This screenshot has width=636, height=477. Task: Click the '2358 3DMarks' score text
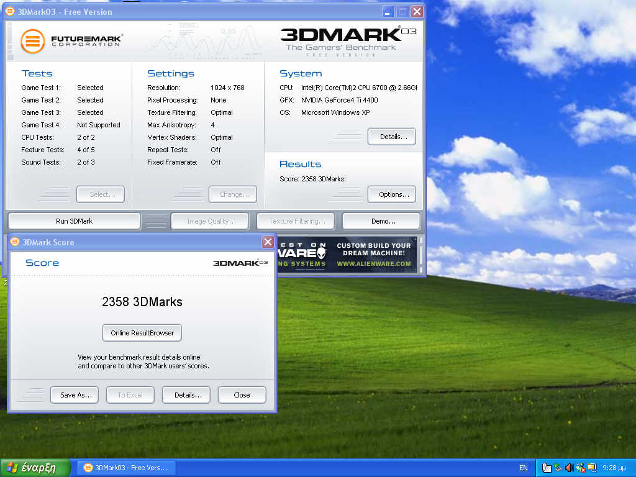click(x=142, y=302)
